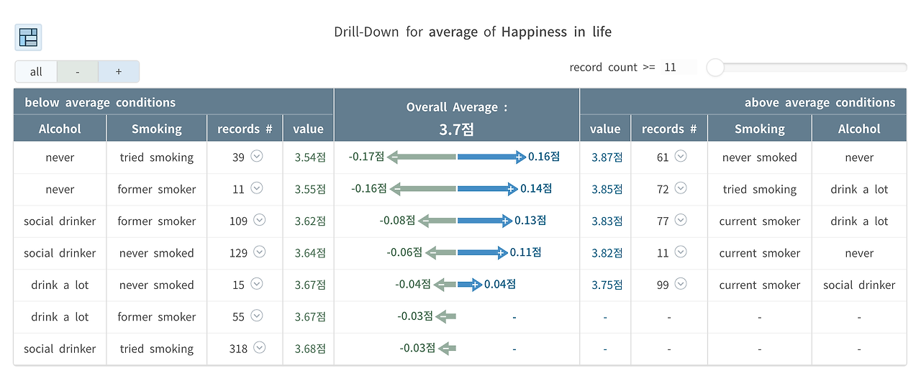Screen dimensions: 921x381
Task: Click the right Alcohol column header
Action: [859, 129]
